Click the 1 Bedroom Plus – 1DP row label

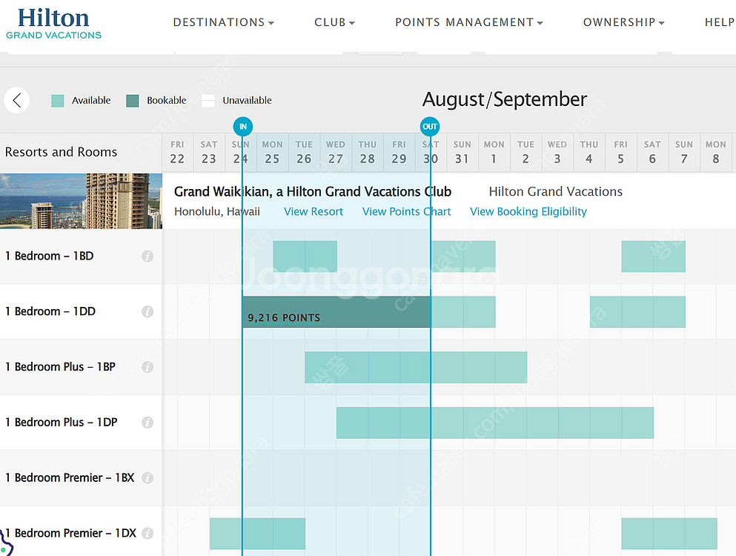[x=61, y=422]
